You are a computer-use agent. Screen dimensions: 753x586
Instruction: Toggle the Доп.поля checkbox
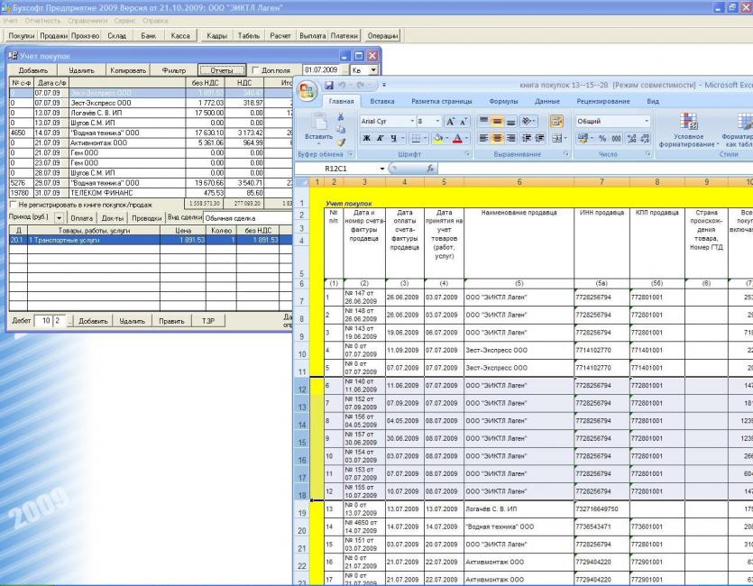[x=255, y=69]
